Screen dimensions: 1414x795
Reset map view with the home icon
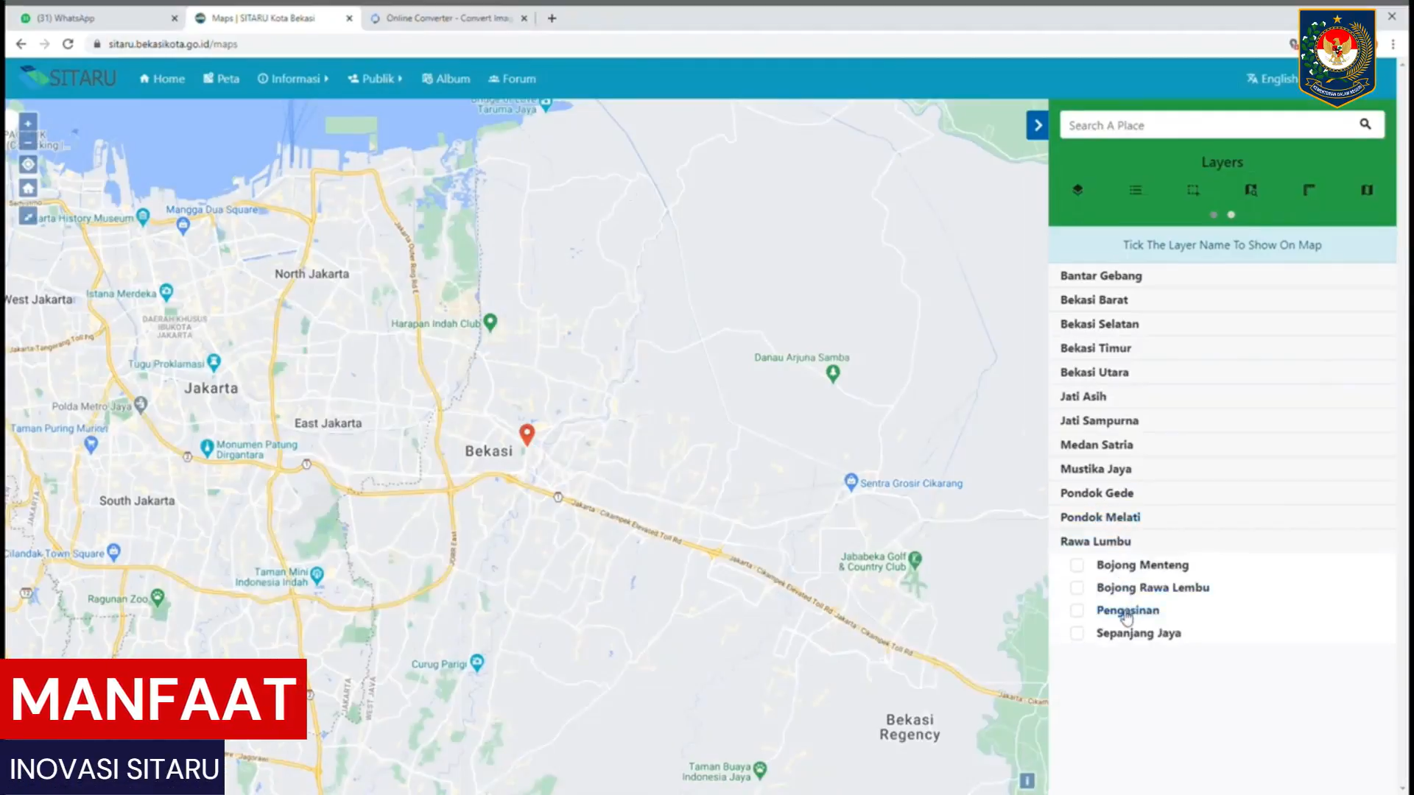28,188
